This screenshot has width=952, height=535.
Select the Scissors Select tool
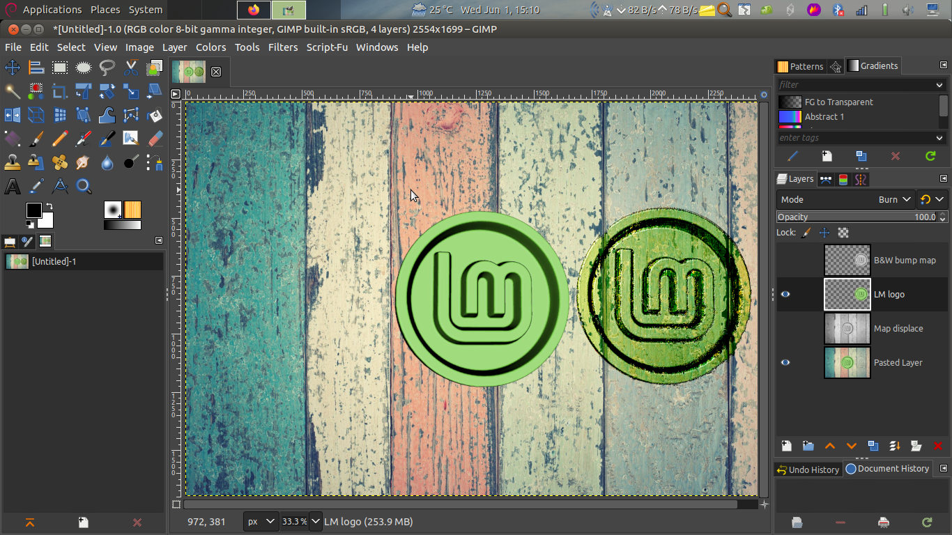[130, 68]
